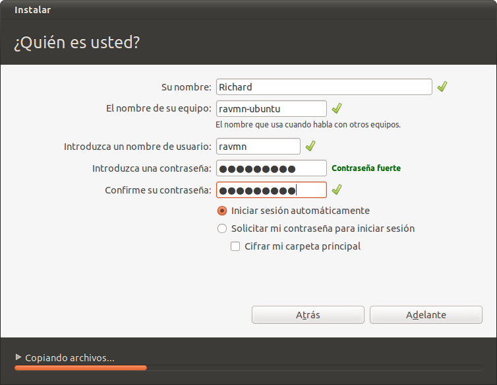Click 'Adelante' to continue installation
The width and height of the screenshot is (497, 385).
coord(426,315)
